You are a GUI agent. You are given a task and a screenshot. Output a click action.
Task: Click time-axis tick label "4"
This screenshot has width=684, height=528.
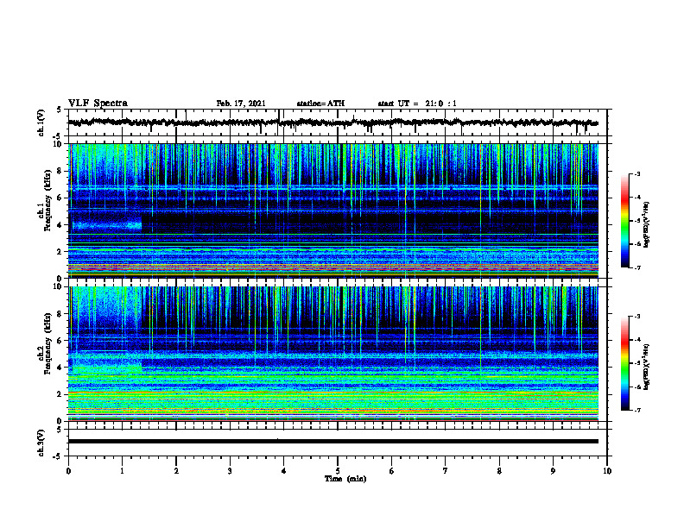tap(284, 471)
